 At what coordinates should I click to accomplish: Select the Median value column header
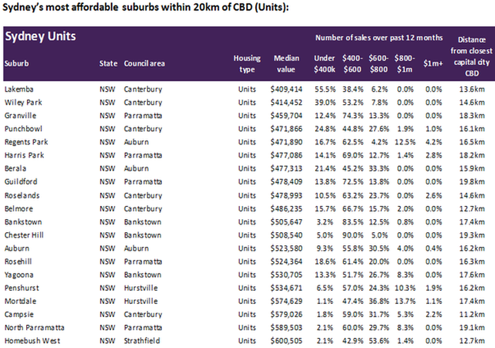pos(286,63)
